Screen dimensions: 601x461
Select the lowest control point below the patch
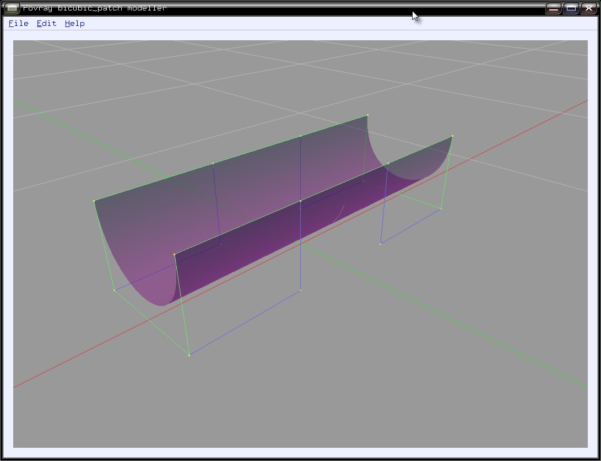pyautogui.click(x=189, y=355)
